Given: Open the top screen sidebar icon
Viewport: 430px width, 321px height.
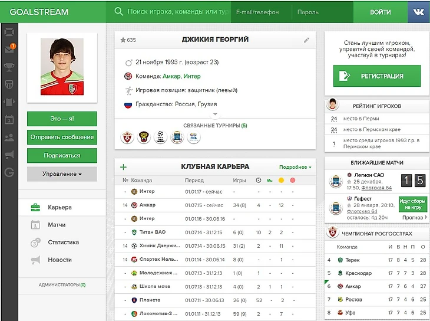Looking at the screenshot, I should [9, 32].
